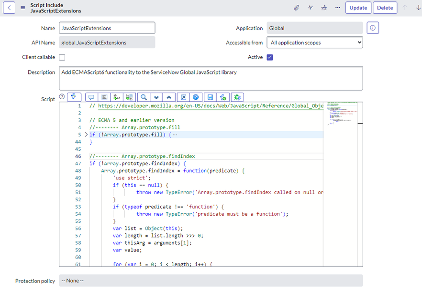
Task: Click the "predicate must be a function" throw line
Action: tap(212, 214)
